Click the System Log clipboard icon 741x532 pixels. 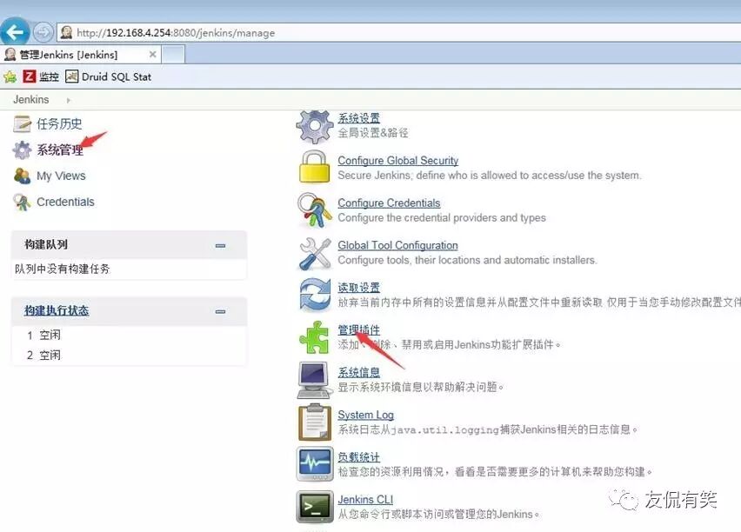tap(315, 422)
